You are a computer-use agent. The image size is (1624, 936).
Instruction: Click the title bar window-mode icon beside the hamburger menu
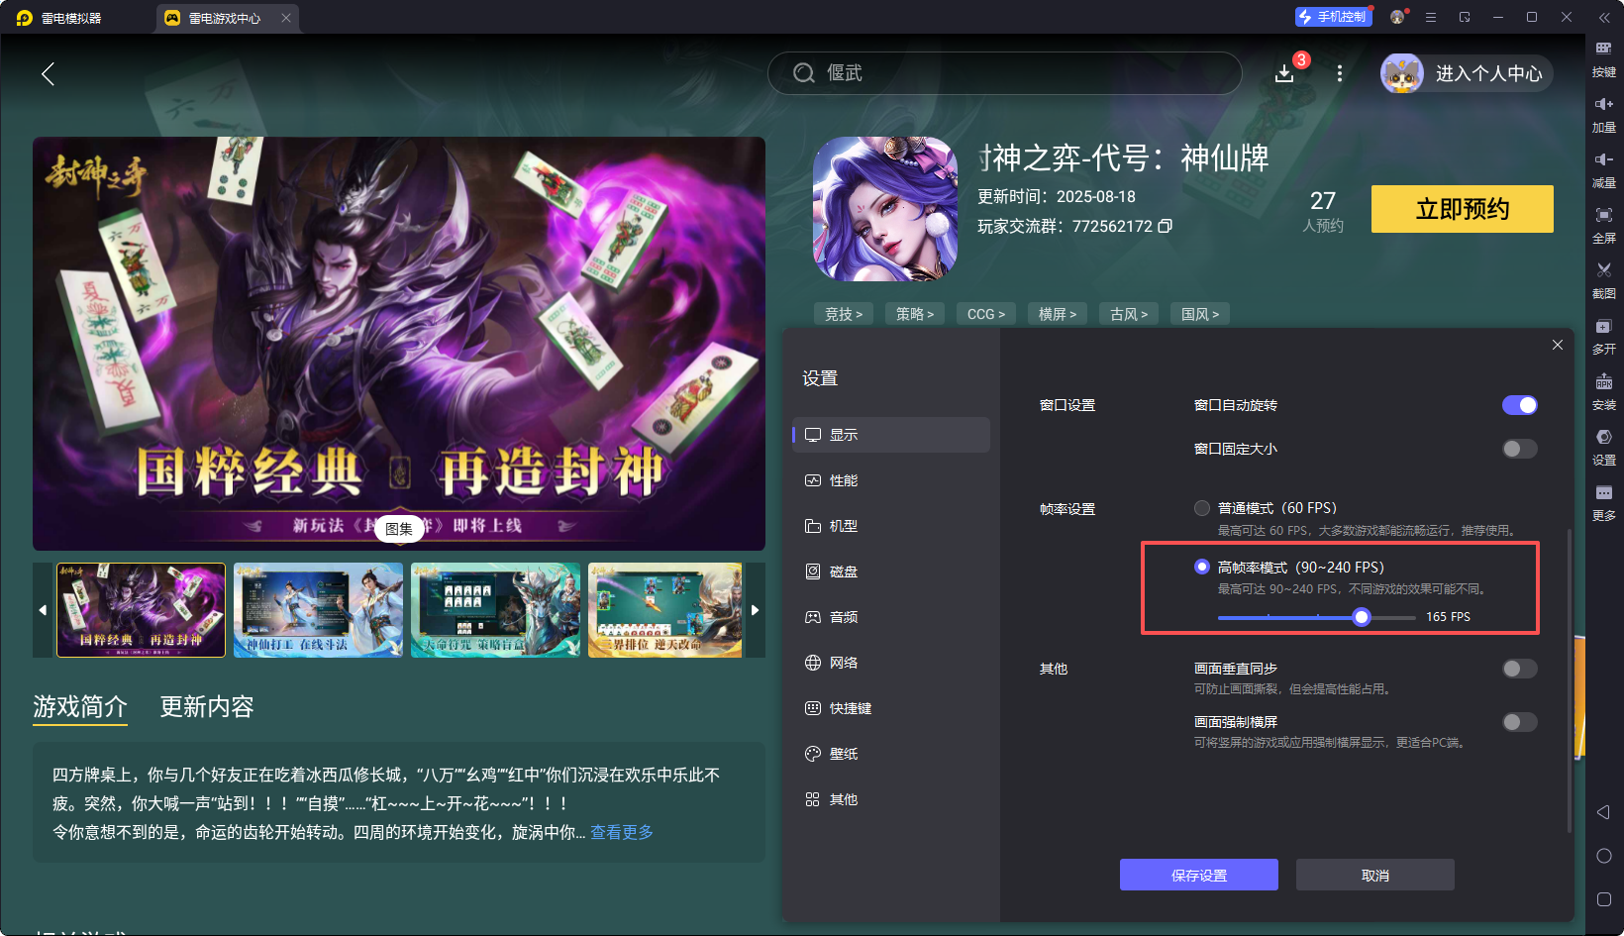point(1465,17)
